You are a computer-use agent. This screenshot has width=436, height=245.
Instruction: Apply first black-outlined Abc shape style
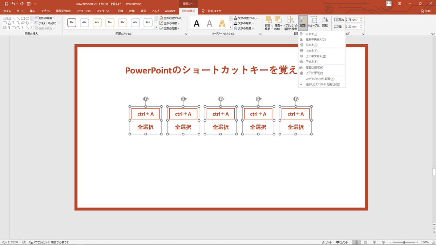point(72,23)
